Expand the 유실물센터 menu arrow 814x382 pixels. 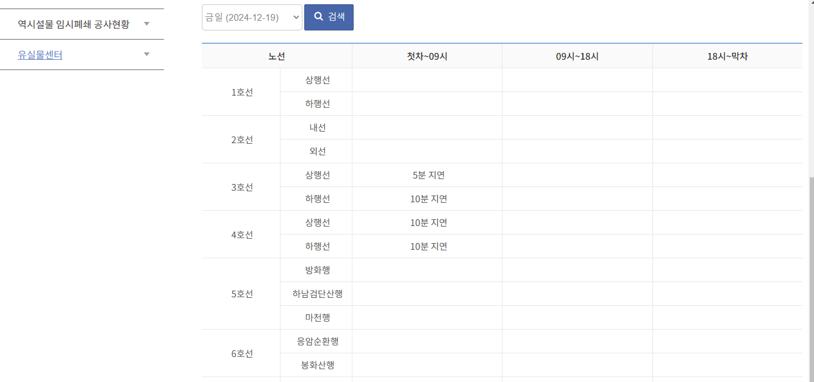pos(146,54)
